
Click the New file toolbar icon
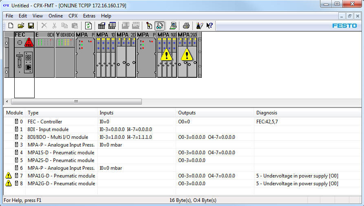[11, 26]
